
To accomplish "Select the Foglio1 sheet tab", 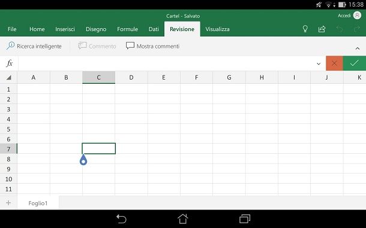I will coord(38,203).
